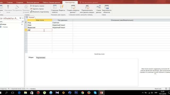This screenshot has height=95, width=170.
Task: Click Вставить строки (insert rows)
Action: [x=37, y=6]
